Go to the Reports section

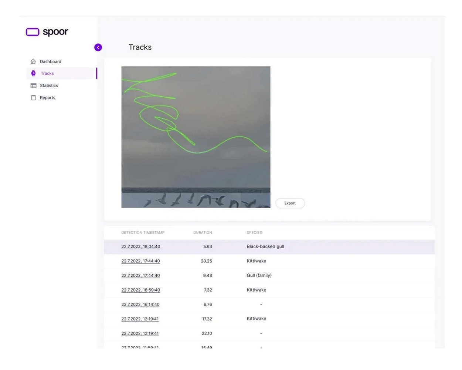pyautogui.click(x=47, y=98)
